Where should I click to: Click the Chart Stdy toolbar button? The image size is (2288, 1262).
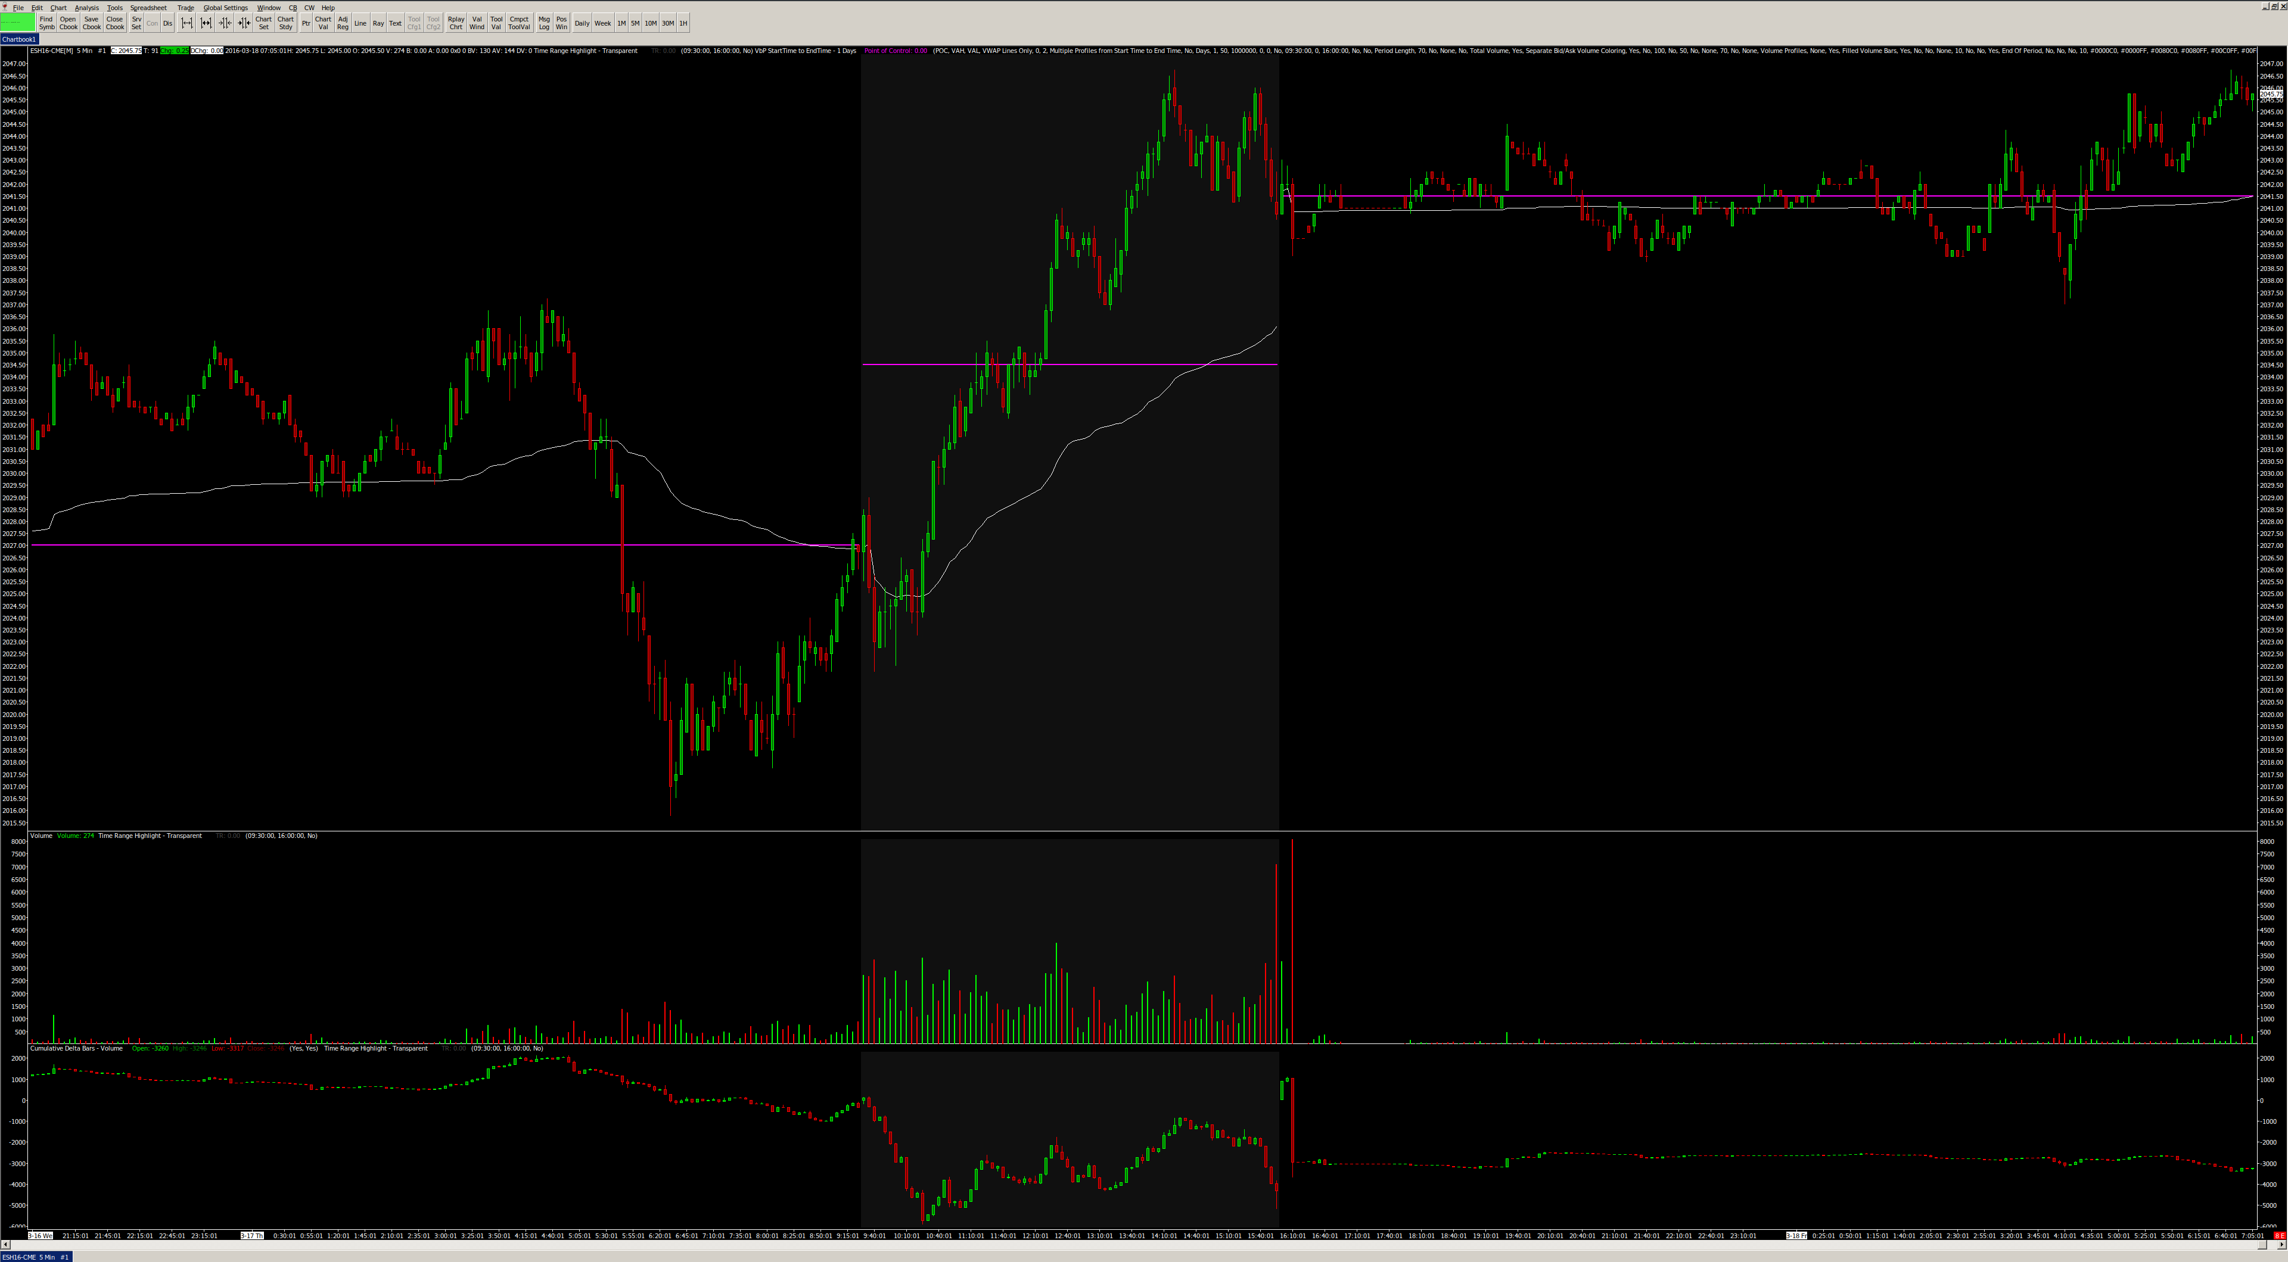pos(285,23)
